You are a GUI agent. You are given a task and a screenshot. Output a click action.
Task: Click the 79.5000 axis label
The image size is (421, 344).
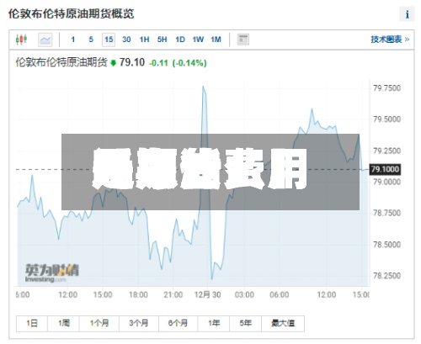click(x=386, y=119)
